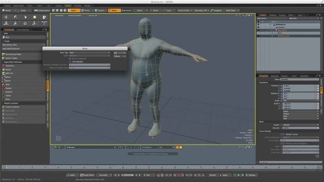Apply the MDD File deformer

pyautogui.click(x=24, y=73)
